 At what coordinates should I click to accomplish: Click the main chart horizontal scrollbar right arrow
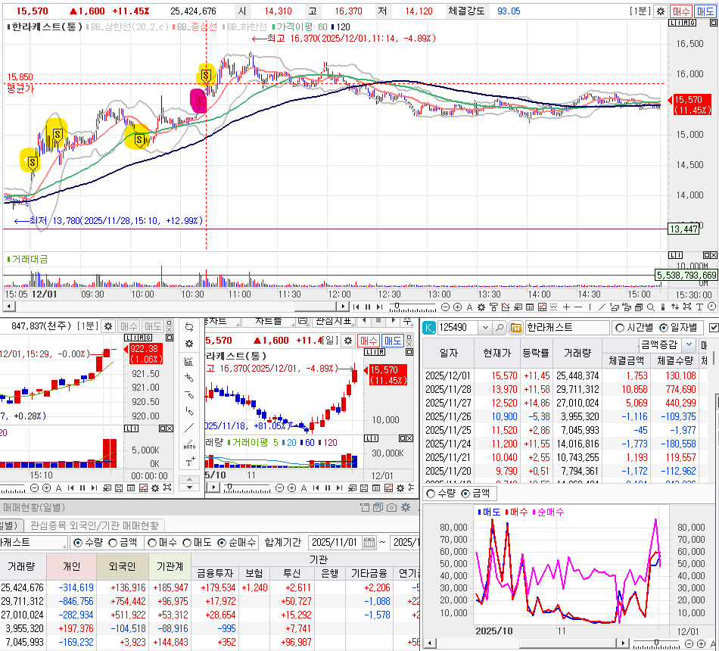coord(343,307)
